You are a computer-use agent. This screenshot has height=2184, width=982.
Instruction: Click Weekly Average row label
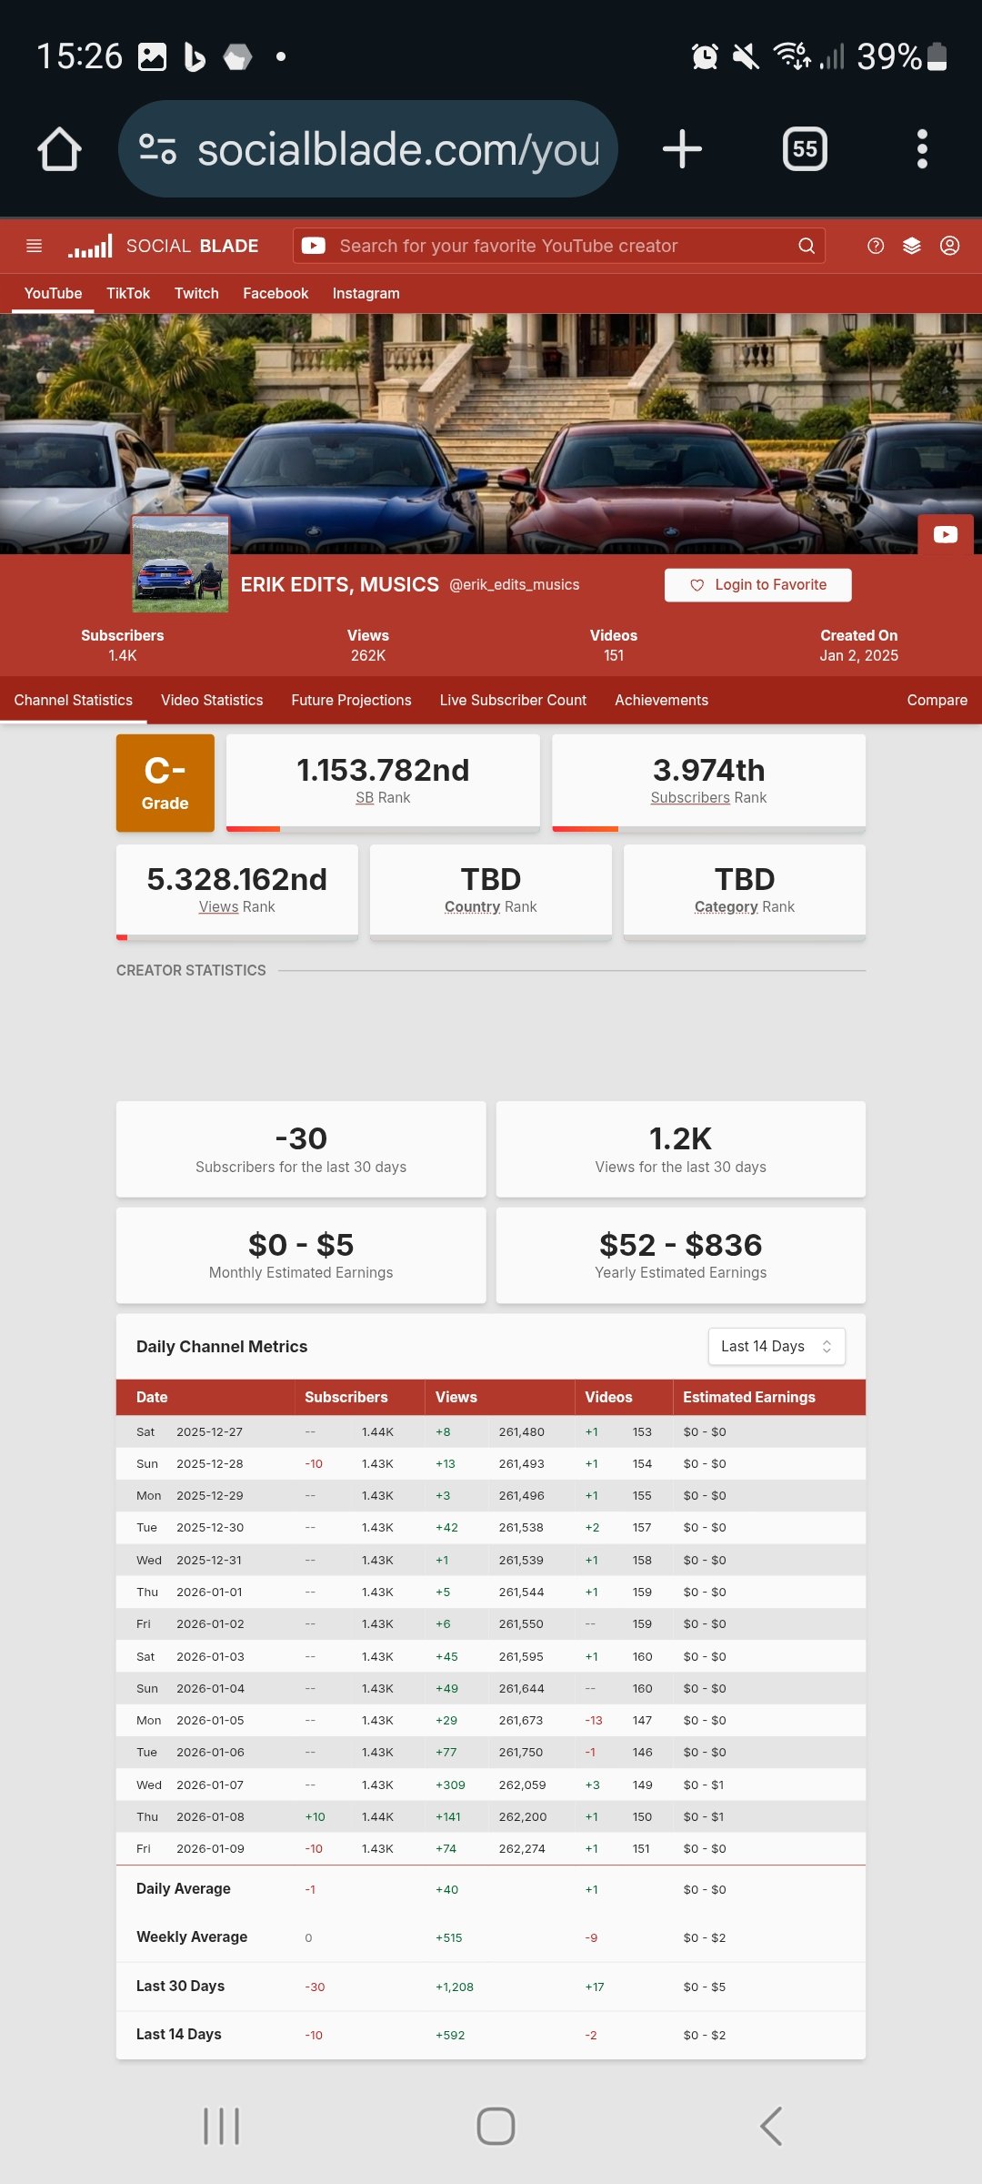[x=192, y=1937]
